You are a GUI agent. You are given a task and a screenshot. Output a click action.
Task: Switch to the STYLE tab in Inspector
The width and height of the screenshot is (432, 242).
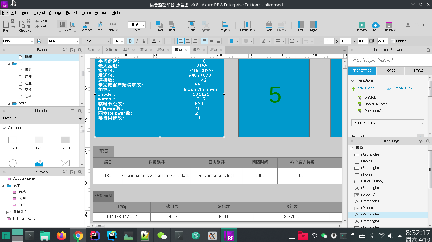coord(418,70)
